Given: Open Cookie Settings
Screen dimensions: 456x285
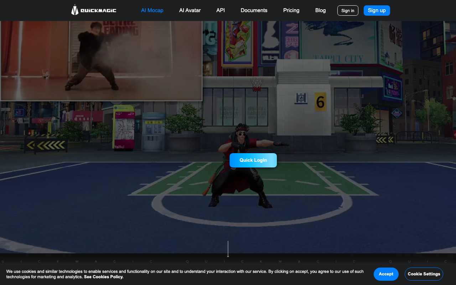Looking at the screenshot, I should pyautogui.click(x=424, y=274).
